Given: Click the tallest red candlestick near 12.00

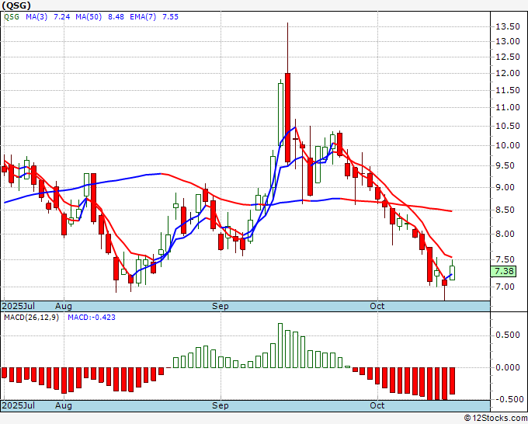Looking at the screenshot, I should pos(287,117).
